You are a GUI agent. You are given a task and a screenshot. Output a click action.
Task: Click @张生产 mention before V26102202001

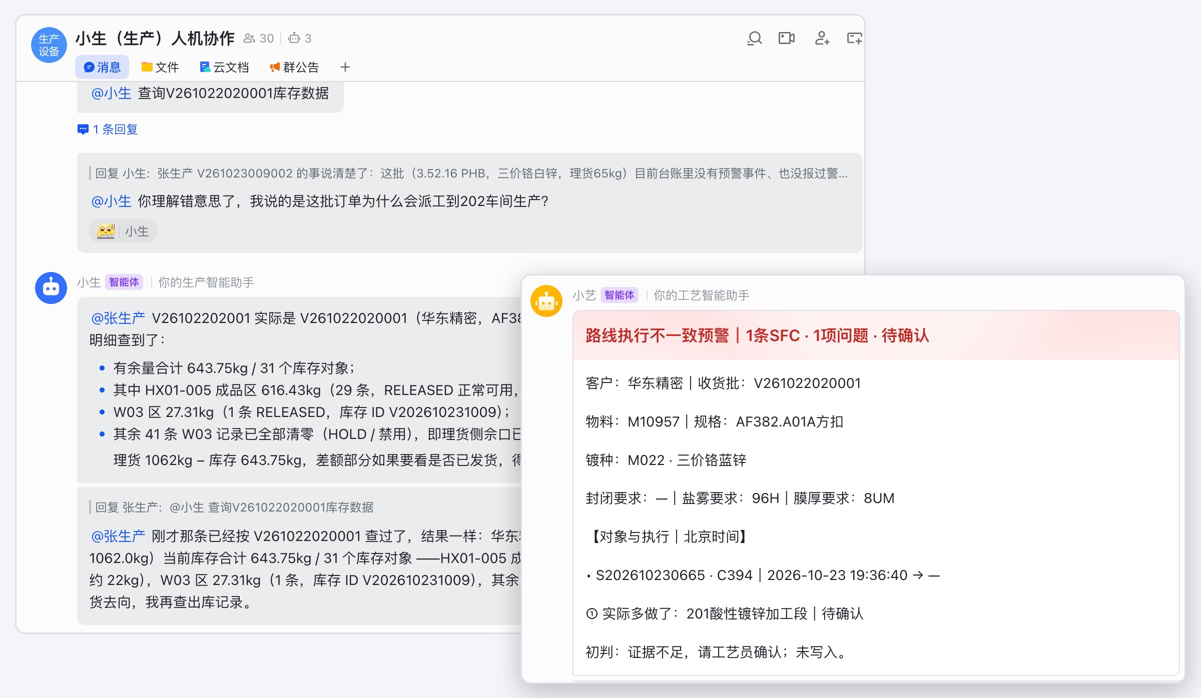pyautogui.click(x=118, y=318)
